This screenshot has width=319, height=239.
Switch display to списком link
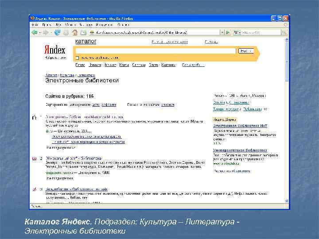(167, 104)
